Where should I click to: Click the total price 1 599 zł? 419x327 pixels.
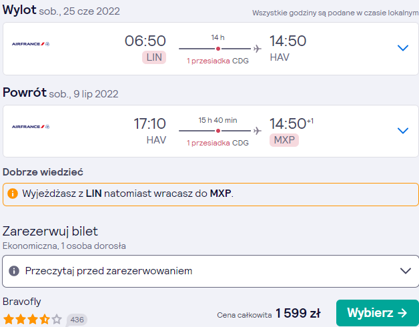click(x=298, y=313)
